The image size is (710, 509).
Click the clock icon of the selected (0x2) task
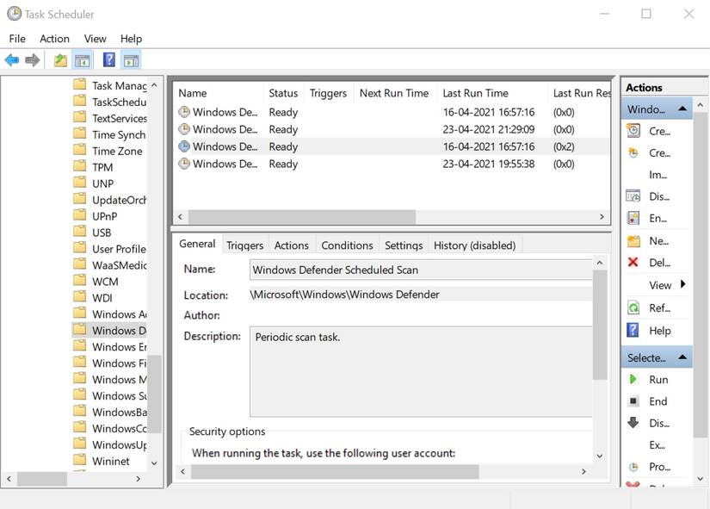pos(184,146)
